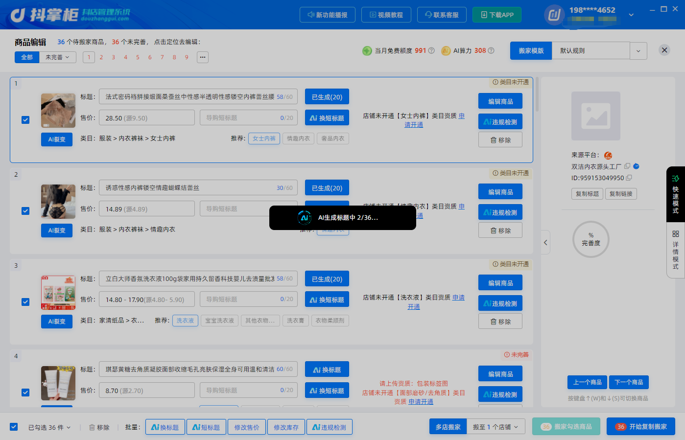Uncheck the checkbox for product 2 (诱惑性感内裤)
685x440 pixels.
25,211
